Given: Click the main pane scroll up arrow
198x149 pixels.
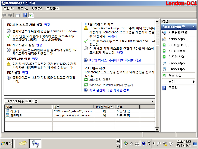Looking at the screenshot, I should (157, 21).
